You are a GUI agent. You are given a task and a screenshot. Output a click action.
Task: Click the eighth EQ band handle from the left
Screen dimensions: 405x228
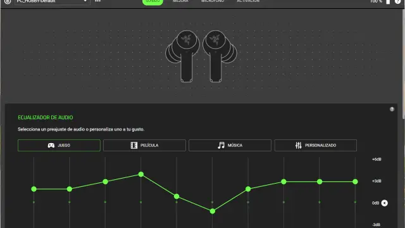[283, 182]
